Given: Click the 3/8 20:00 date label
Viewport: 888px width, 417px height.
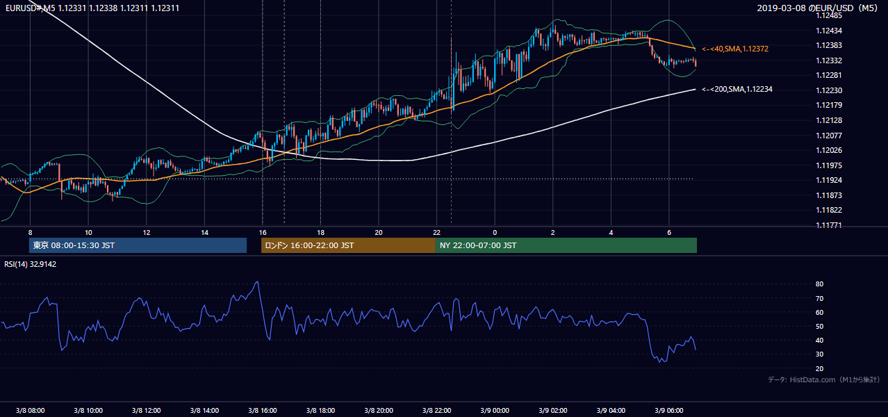Looking at the screenshot, I should point(379,410).
